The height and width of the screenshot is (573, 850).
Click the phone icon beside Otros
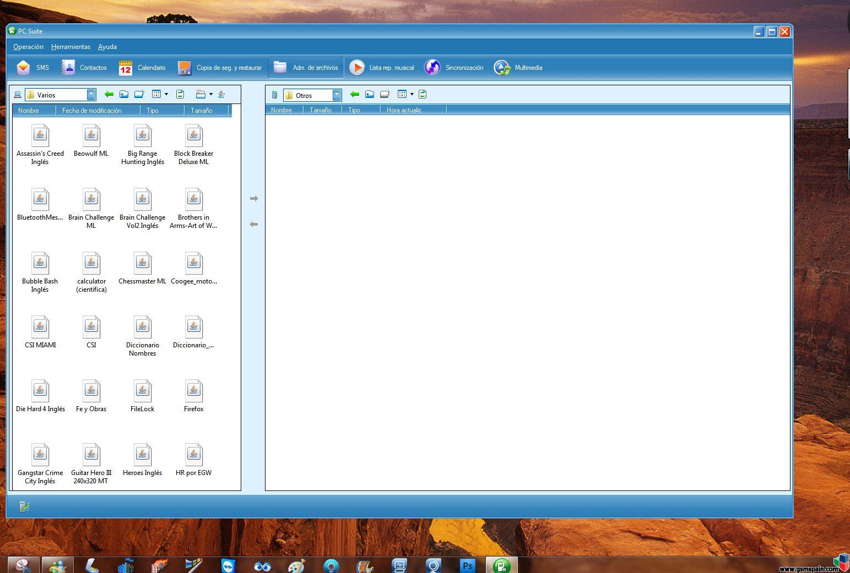(274, 95)
